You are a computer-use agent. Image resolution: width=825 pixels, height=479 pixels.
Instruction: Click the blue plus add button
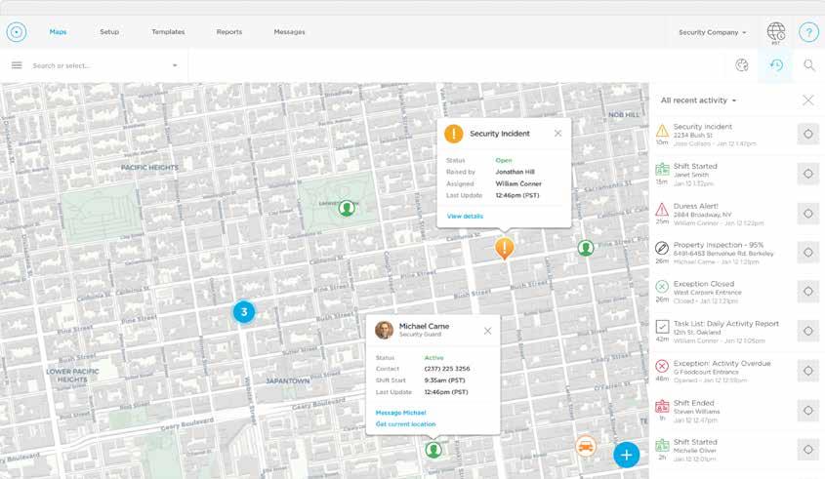[x=626, y=455]
